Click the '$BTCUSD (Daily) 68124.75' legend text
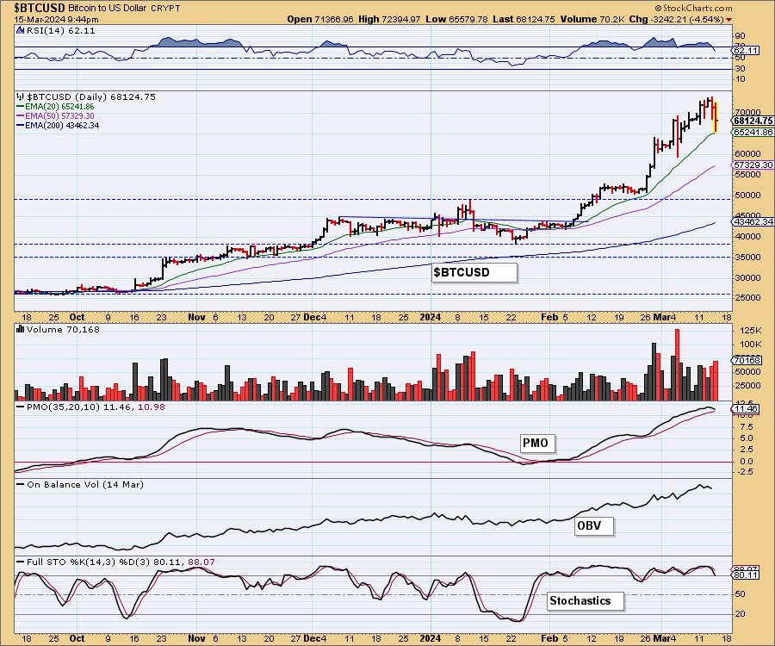Image resolution: width=775 pixels, height=646 pixels. (x=91, y=96)
